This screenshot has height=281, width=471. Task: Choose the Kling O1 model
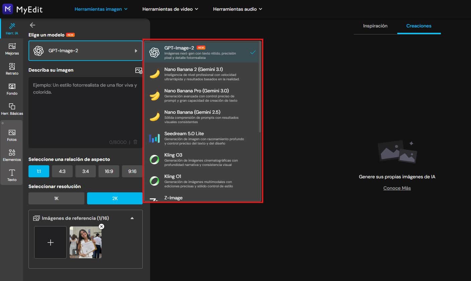point(202,181)
